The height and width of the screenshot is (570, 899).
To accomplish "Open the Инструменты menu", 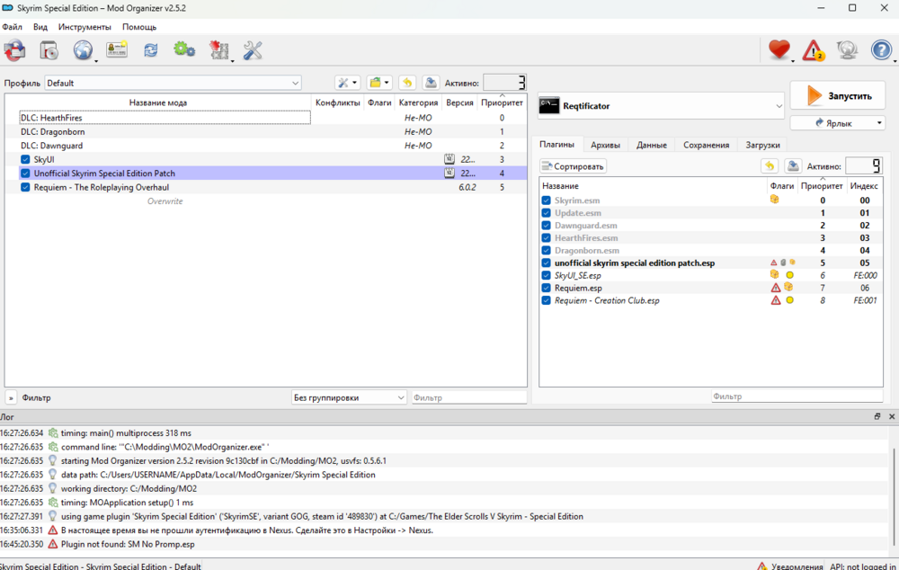I will pyautogui.click(x=85, y=27).
